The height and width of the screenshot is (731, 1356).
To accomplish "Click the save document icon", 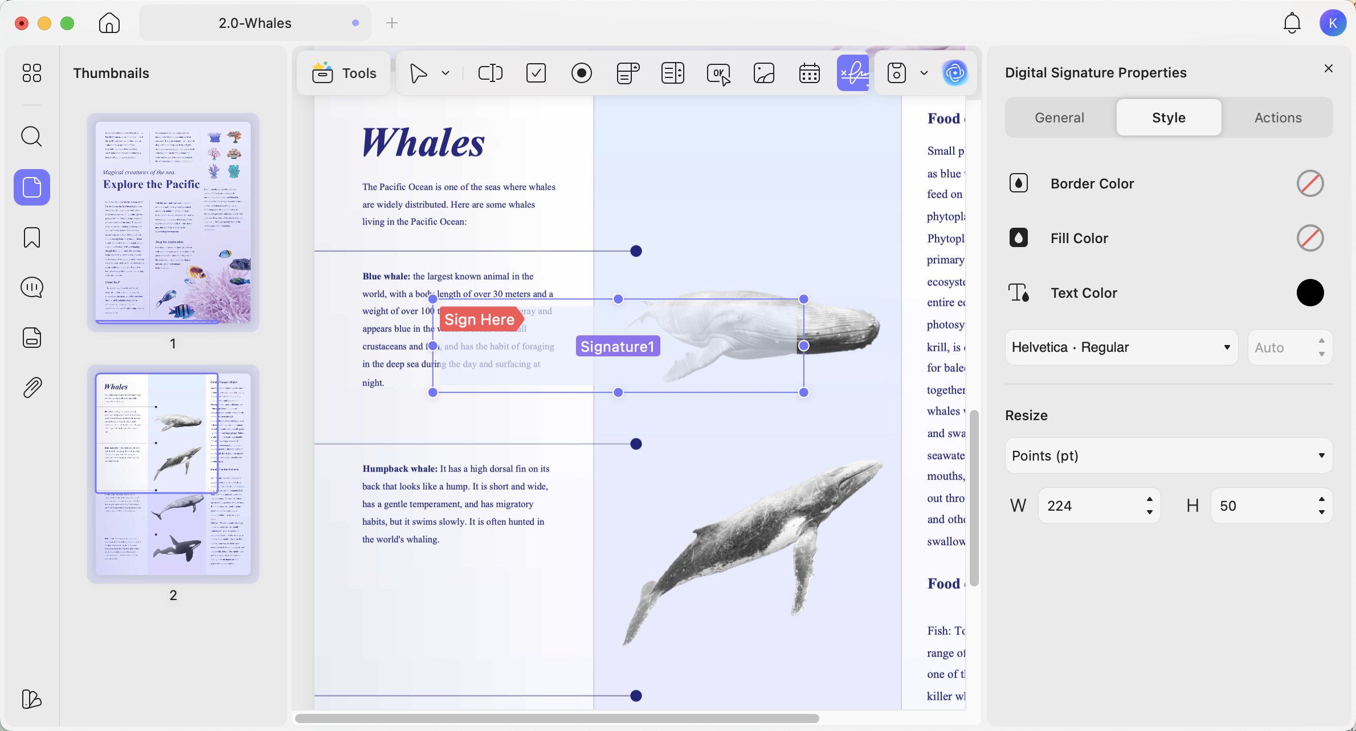I will click(x=897, y=73).
